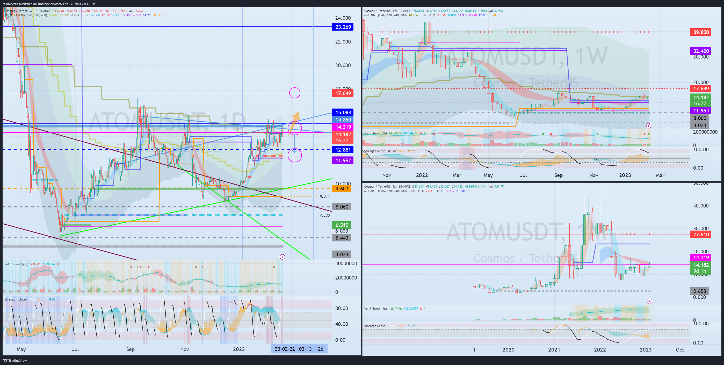Click the TradingView logo at bottom left
This screenshot has height=365, width=724.
click(x=15, y=360)
